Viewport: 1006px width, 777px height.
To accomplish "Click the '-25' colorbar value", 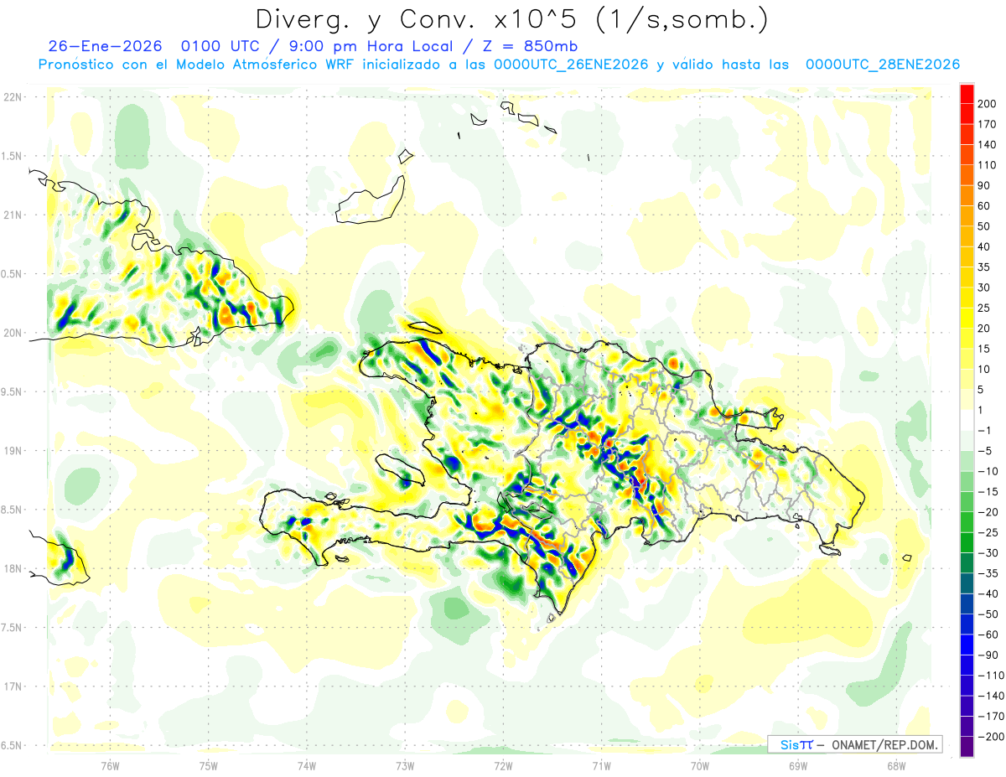I will (987, 533).
